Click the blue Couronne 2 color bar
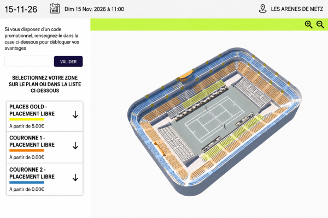328x218 pixels. [27, 183]
